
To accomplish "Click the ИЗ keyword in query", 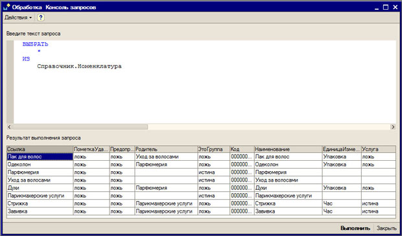I will [26, 59].
